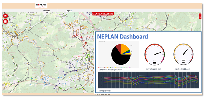
Task: Click the NEPLAN Smarter Tools logo
Action: pyautogui.click(x=41, y=5)
